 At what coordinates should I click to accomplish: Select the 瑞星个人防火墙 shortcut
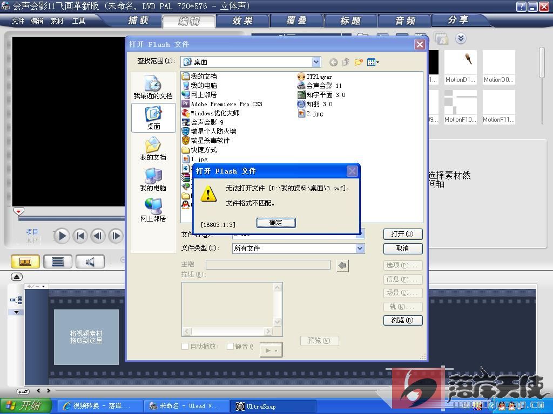[x=209, y=132]
